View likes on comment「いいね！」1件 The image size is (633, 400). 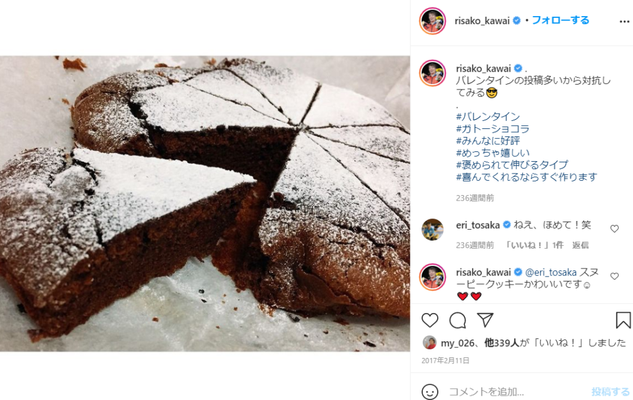click(533, 245)
